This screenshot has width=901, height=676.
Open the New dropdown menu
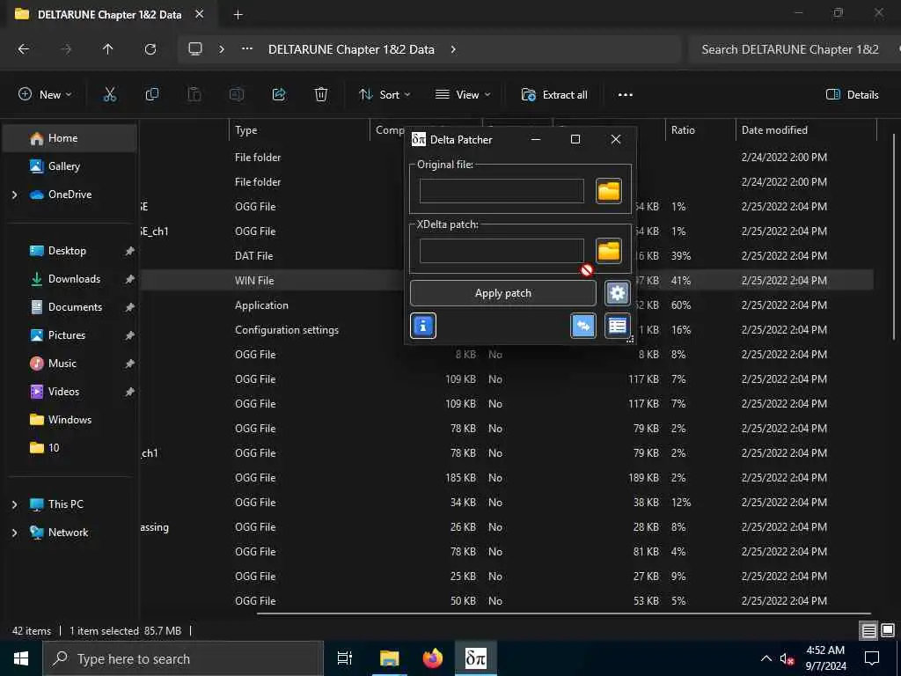point(45,95)
